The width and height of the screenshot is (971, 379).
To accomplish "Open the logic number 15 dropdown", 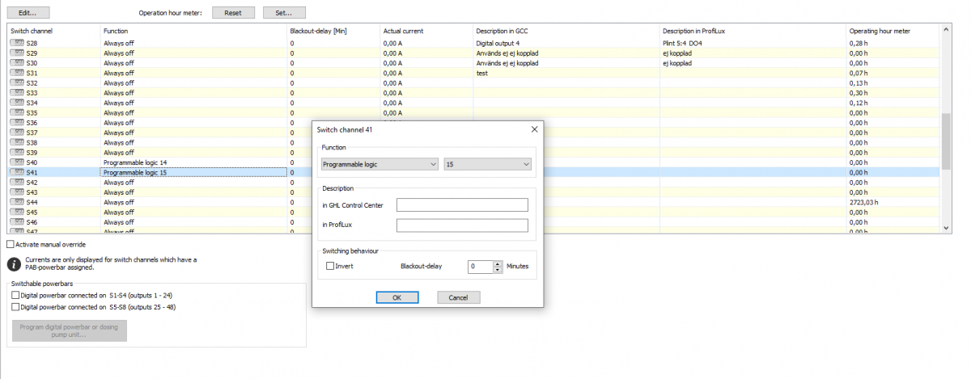I will click(x=487, y=164).
